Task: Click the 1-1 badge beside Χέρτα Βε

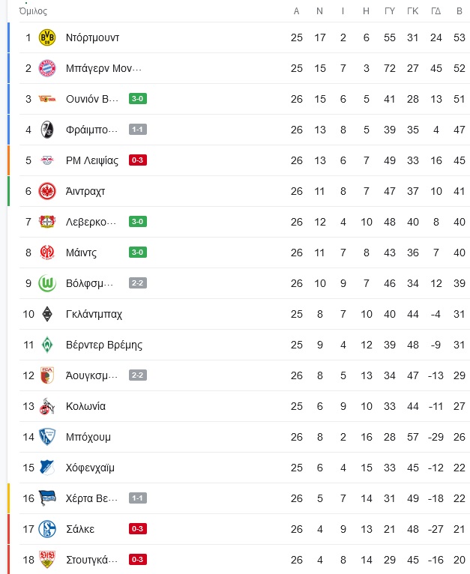Action: click(x=138, y=498)
